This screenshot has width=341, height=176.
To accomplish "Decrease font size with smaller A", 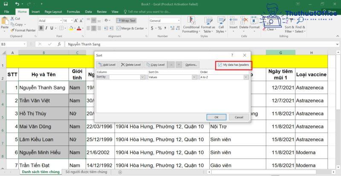I will [81, 21].
